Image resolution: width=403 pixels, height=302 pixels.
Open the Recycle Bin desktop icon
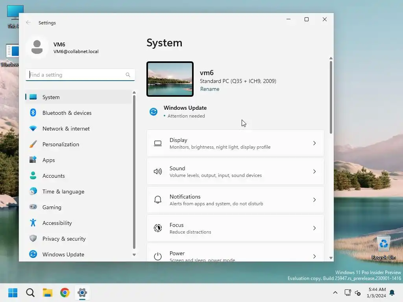point(384,248)
